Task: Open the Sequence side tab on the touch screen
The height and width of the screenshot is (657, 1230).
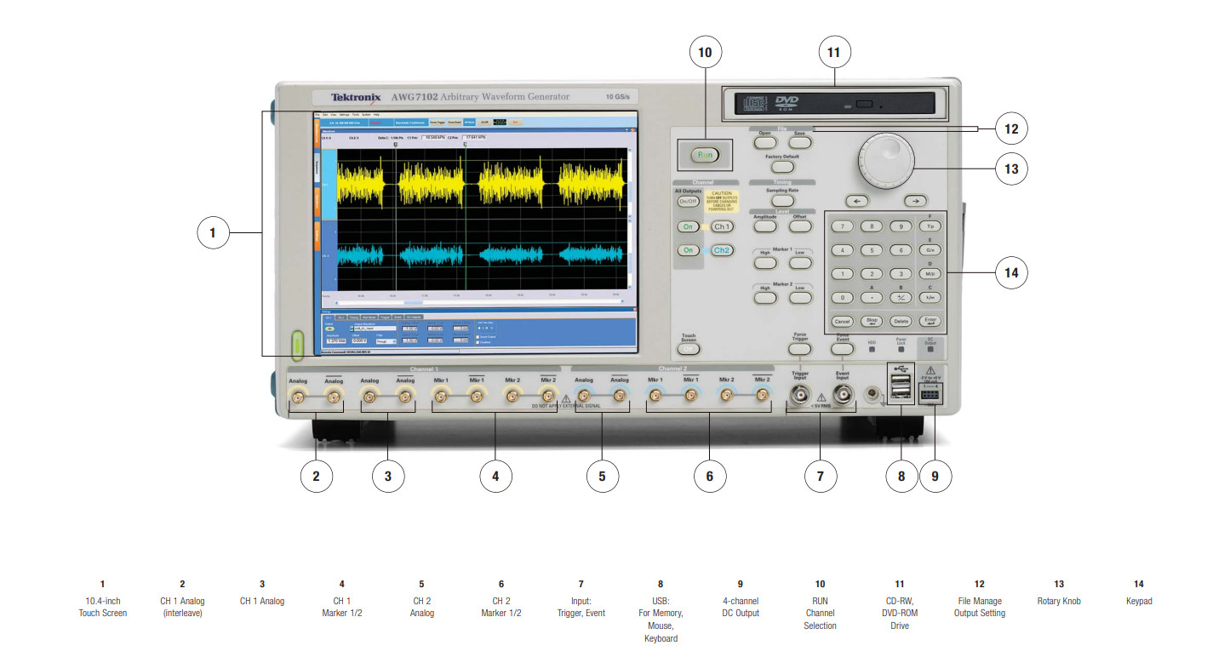Action: coord(317,167)
